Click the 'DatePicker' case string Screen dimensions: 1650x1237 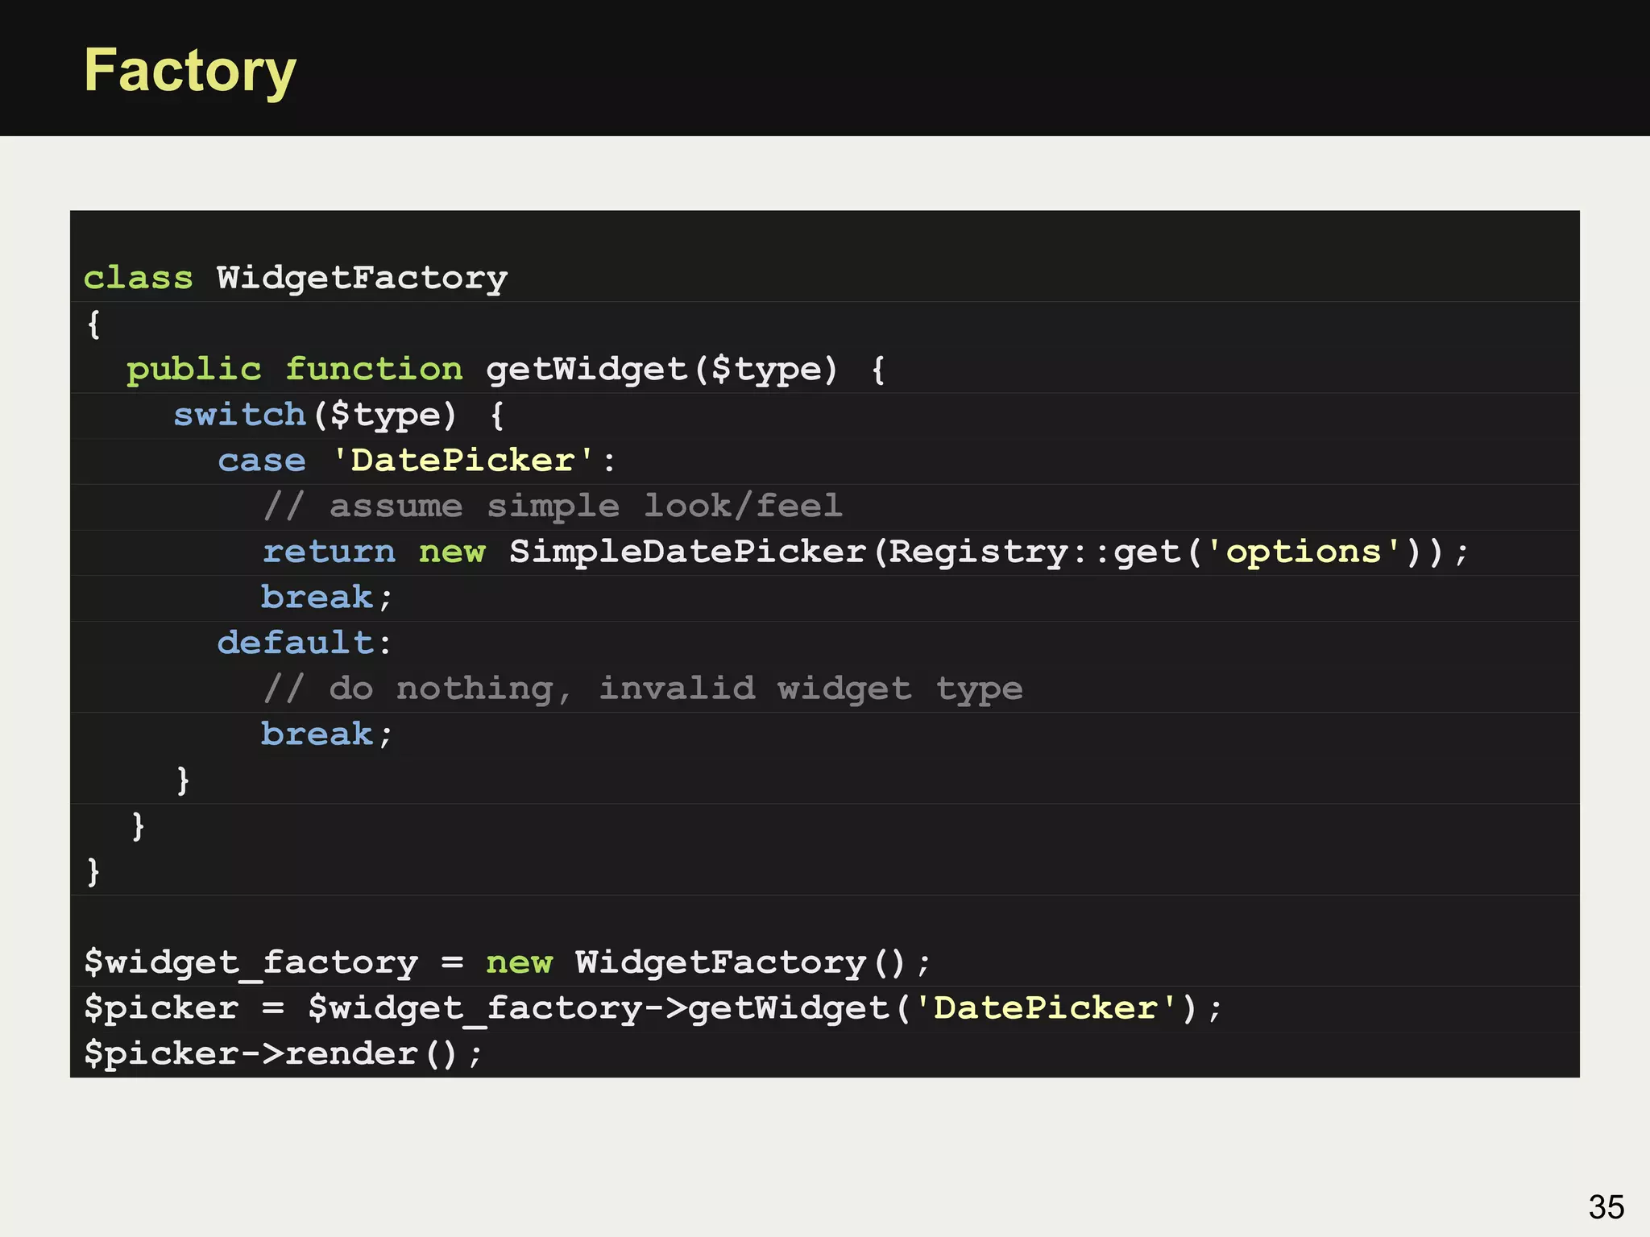coord(462,461)
